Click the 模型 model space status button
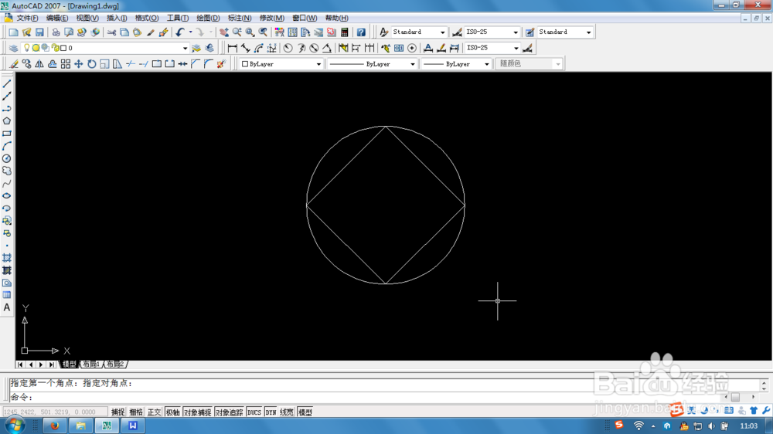Image resolution: width=773 pixels, height=434 pixels. [x=305, y=412]
